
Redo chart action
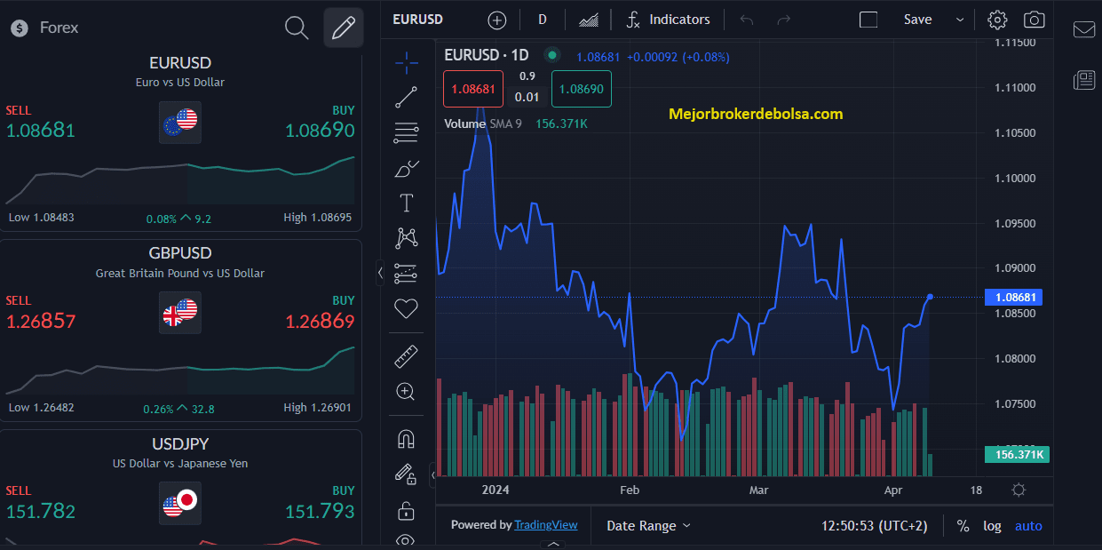[783, 20]
